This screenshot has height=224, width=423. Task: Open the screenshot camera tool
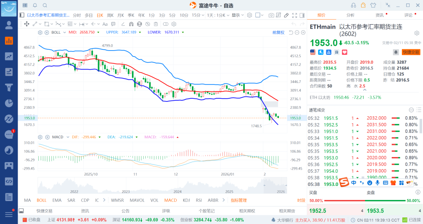[271, 15]
